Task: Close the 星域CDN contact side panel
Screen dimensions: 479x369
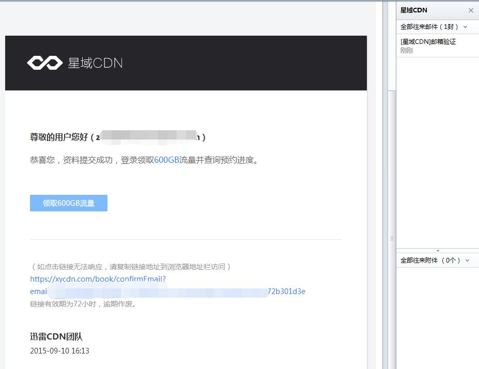Action: [x=471, y=10]
